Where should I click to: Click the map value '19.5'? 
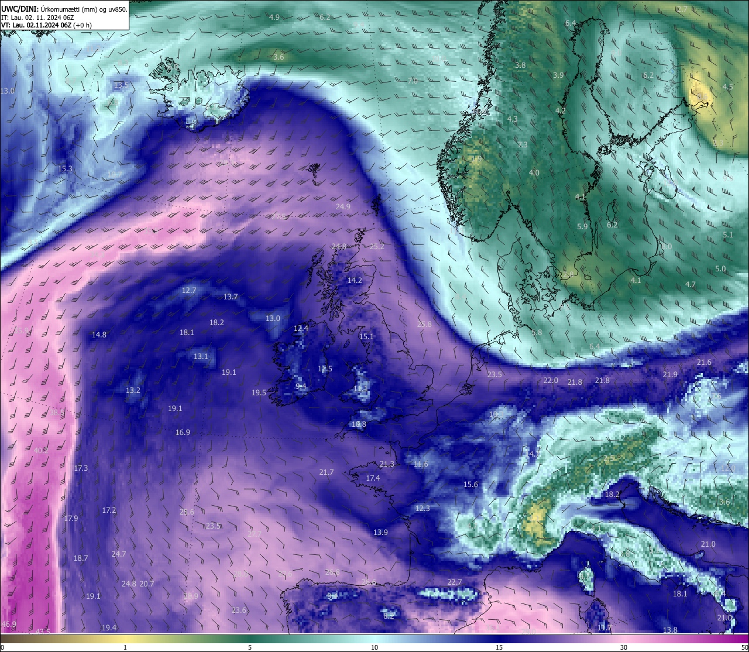click(259, 393)
